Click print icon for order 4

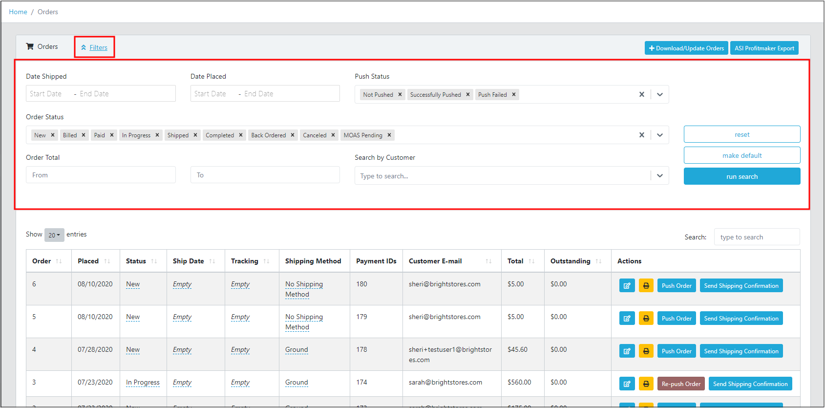click(646, 351)
